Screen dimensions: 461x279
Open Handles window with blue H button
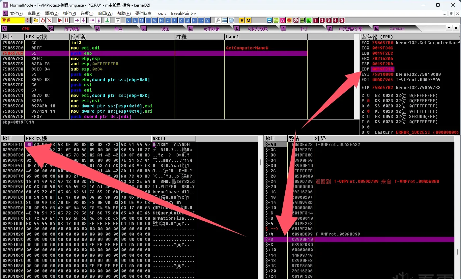pyautogui.click(x=161, y=20)
